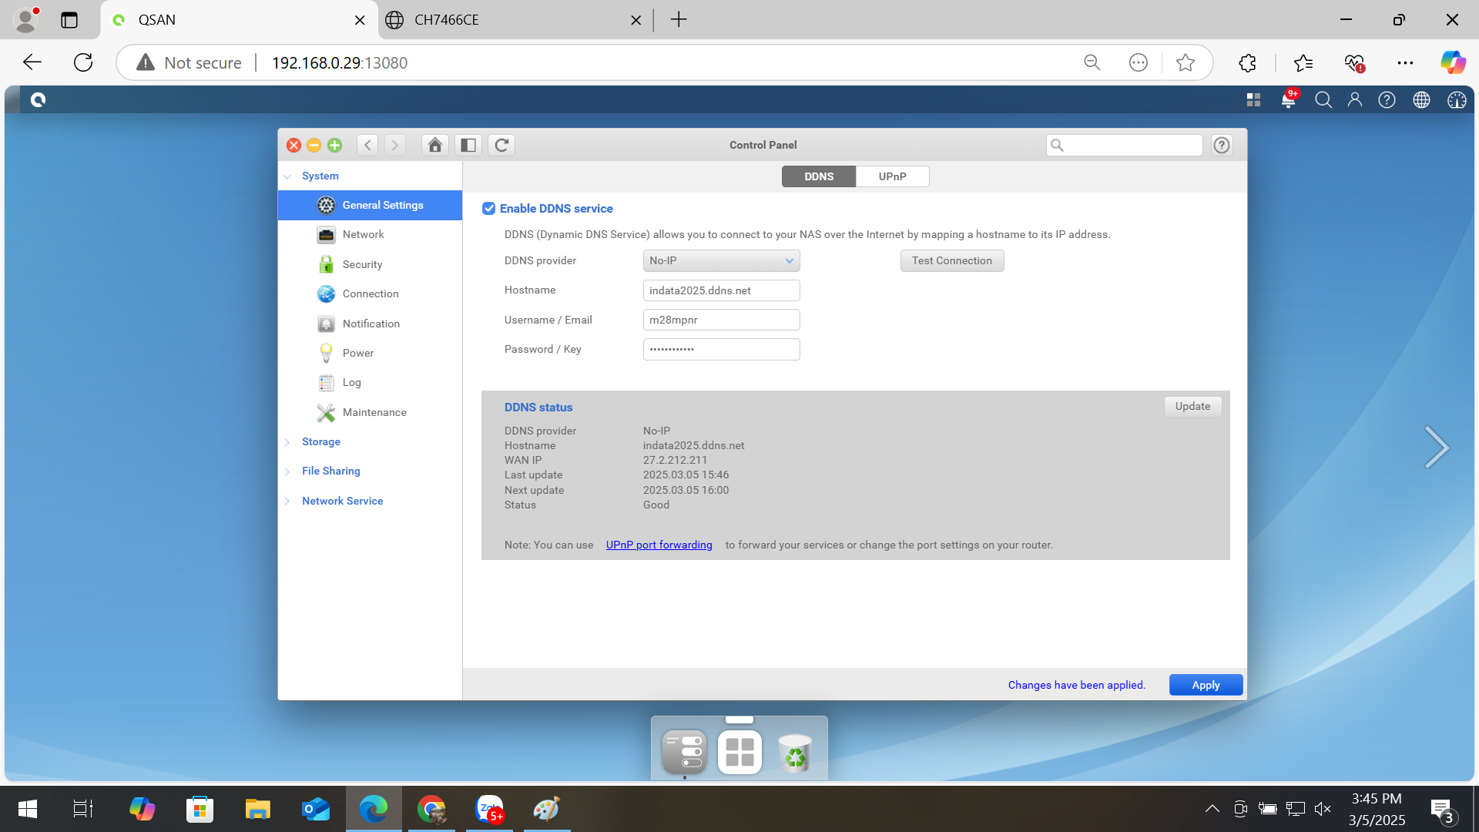This screenshot has width=1479, height=832.
Task: Open the DDNS provider dropdown
Action: tap(721, 260)
